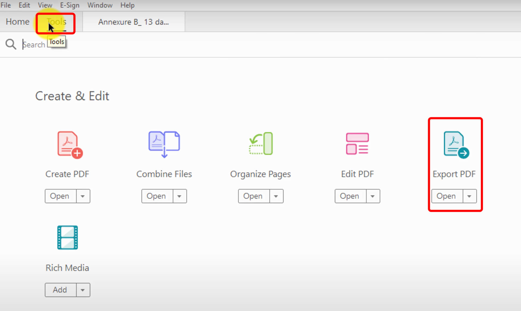Click the Create PDF label text
The height and width of the screenshot is (311, 521).
click(x=67, y=174)
